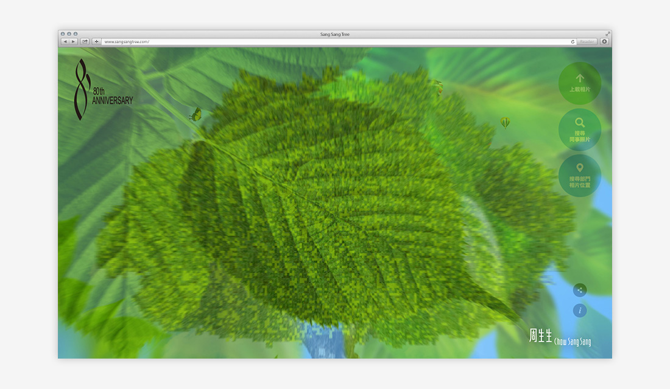Image resolution: width=670 pixels, height=389 pixels.
Task: Click the info (i) icon above the logo
Action: 579,310
